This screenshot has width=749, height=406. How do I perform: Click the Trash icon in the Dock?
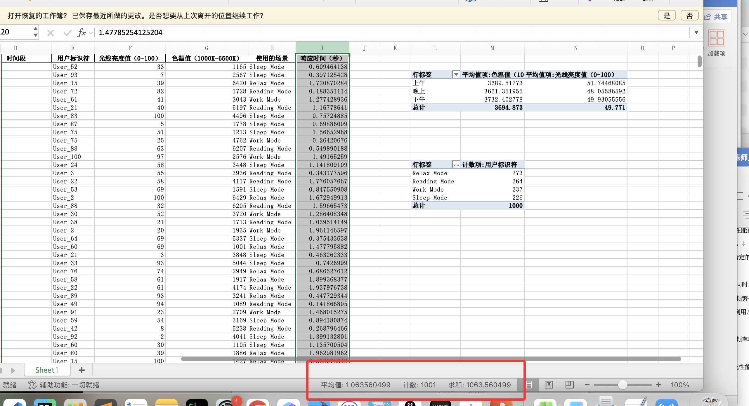click(x=711, y=402)
